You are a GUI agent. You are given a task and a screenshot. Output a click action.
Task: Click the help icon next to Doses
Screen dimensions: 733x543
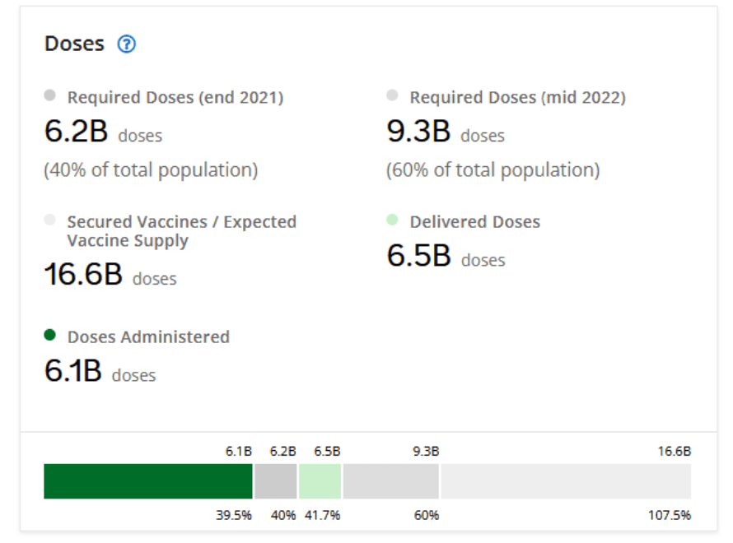pos(126,44)
